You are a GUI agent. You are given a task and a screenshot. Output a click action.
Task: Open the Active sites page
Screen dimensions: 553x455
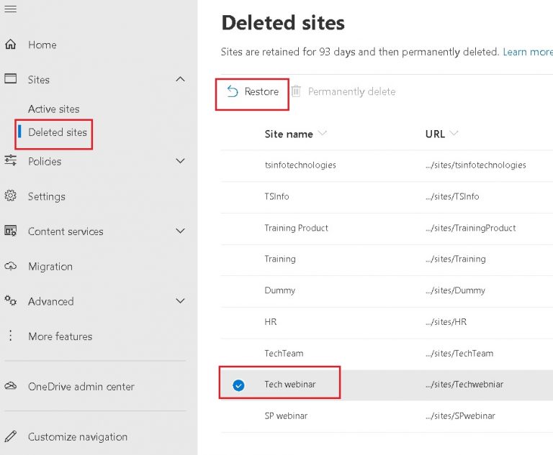point(53,109)
